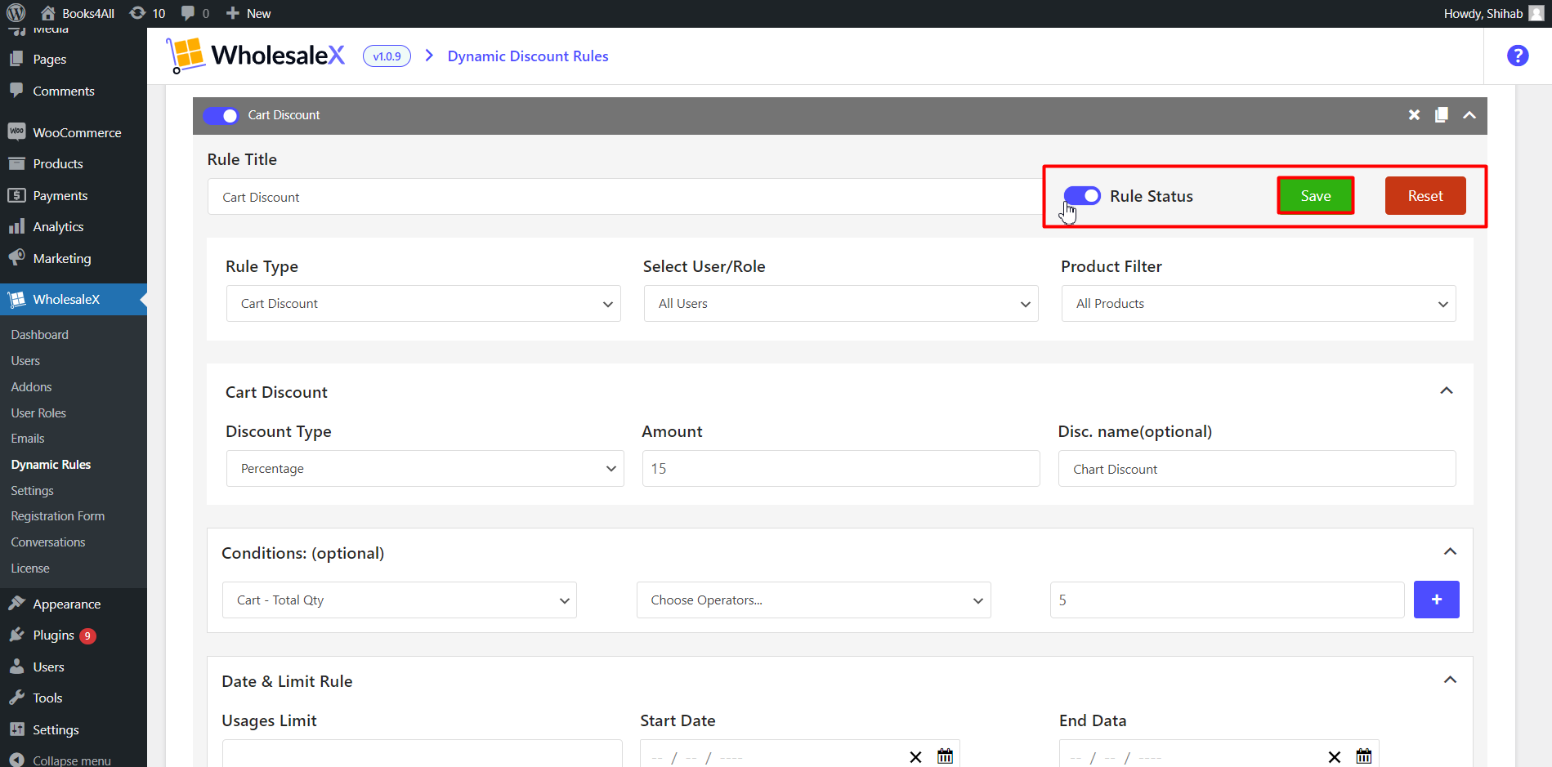Screen dimensions: 1552x767
Task: Open the Select User/Role dropdown
Action: (841, 304)
